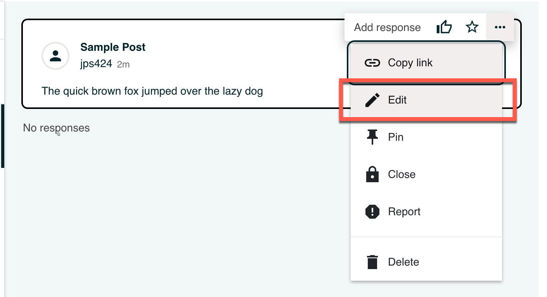This screenshot has width=547, height=297.
Task: Select the Close menu entry
Action: coord(402,174)
